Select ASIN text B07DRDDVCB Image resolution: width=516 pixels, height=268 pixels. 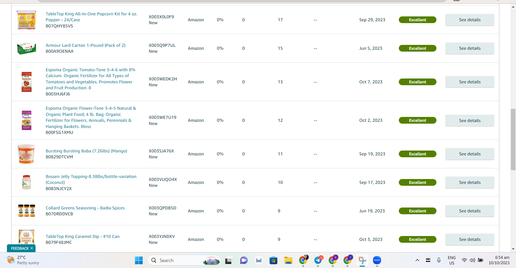[59, 214]
